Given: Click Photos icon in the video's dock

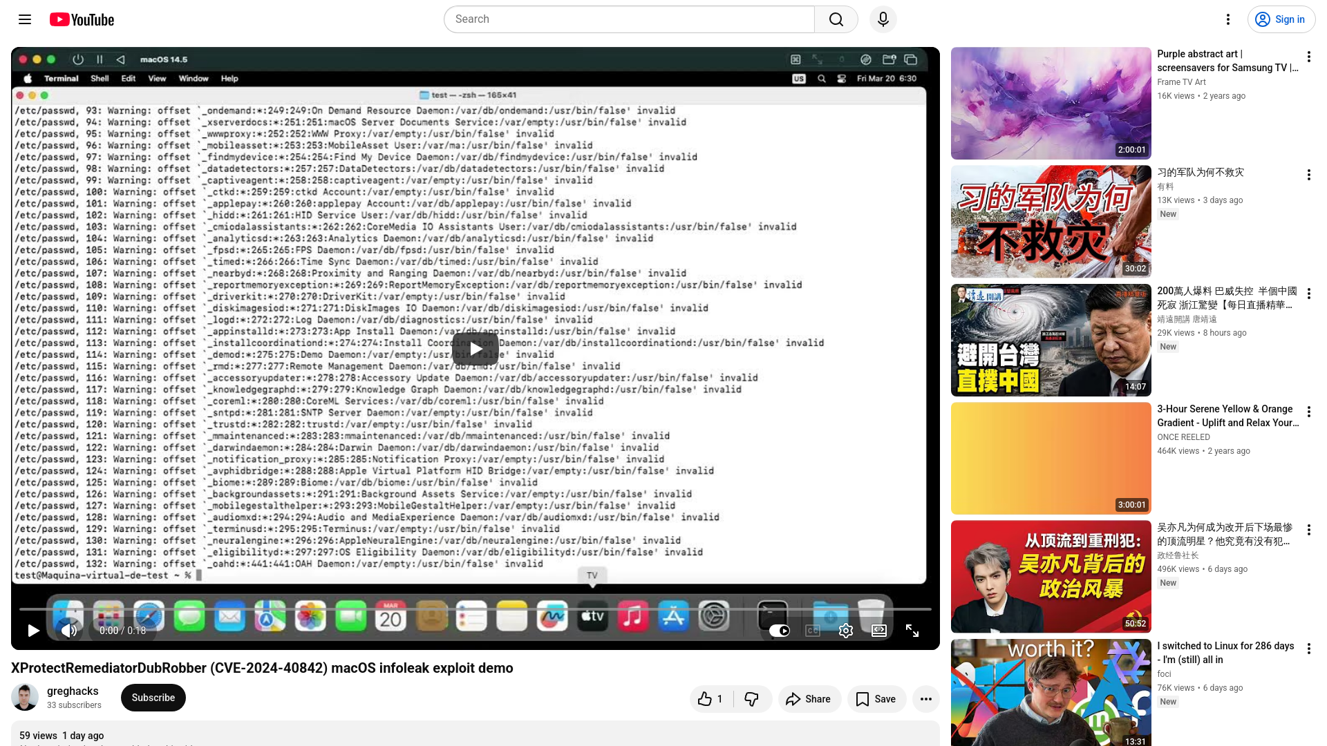Looking at the screenshot, I should 310,616.
